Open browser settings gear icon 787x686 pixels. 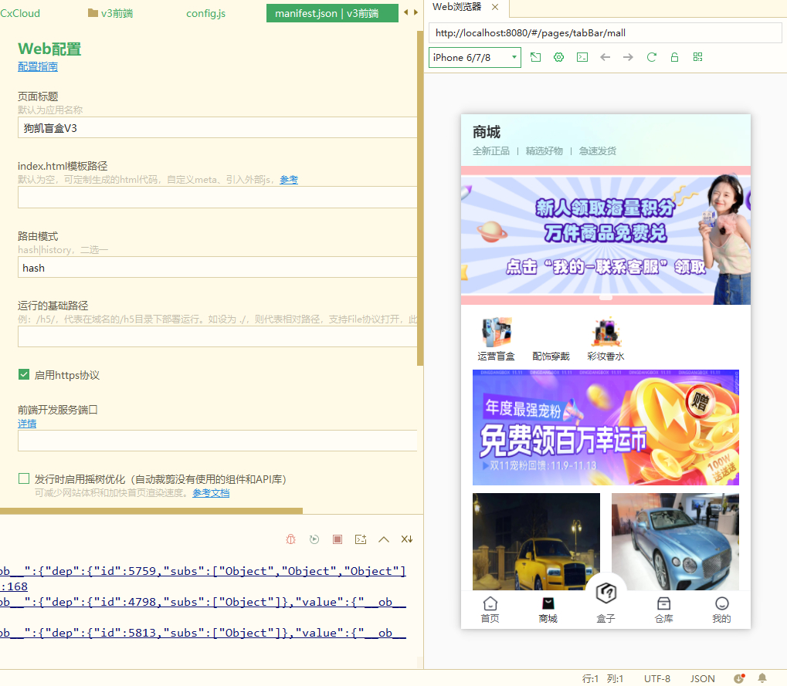(x=559, y=58)
